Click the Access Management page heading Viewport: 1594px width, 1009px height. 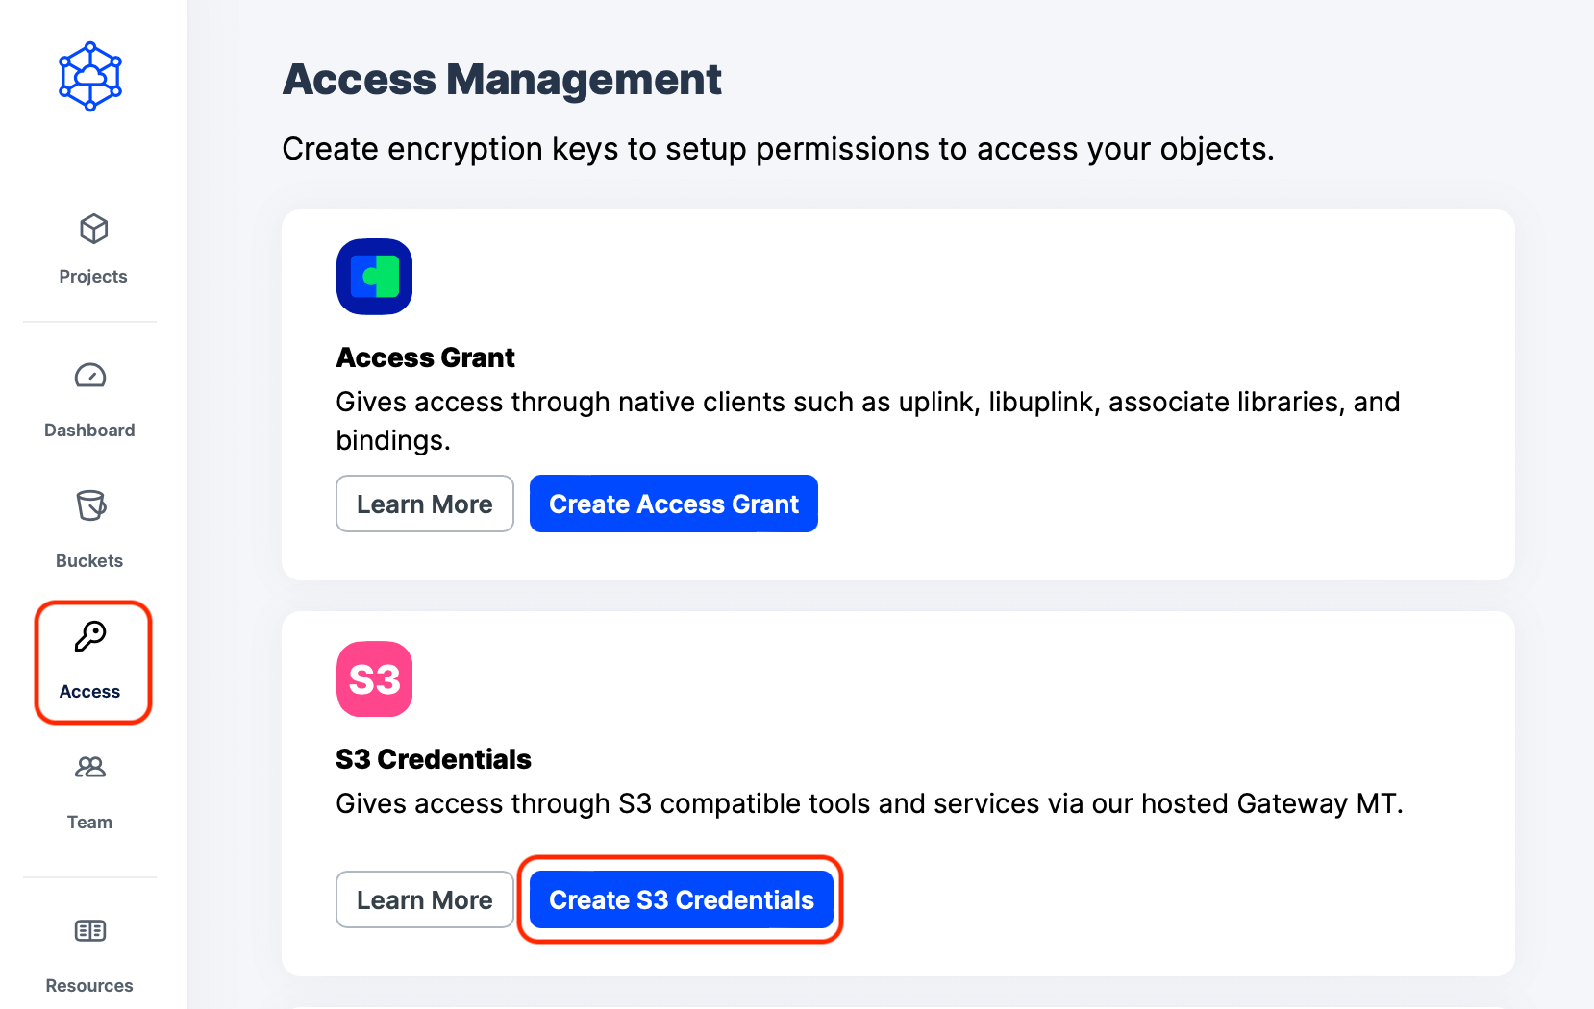[501, 80]
